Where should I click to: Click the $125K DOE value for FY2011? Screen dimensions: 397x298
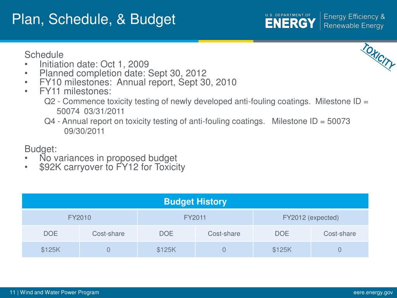166,249
